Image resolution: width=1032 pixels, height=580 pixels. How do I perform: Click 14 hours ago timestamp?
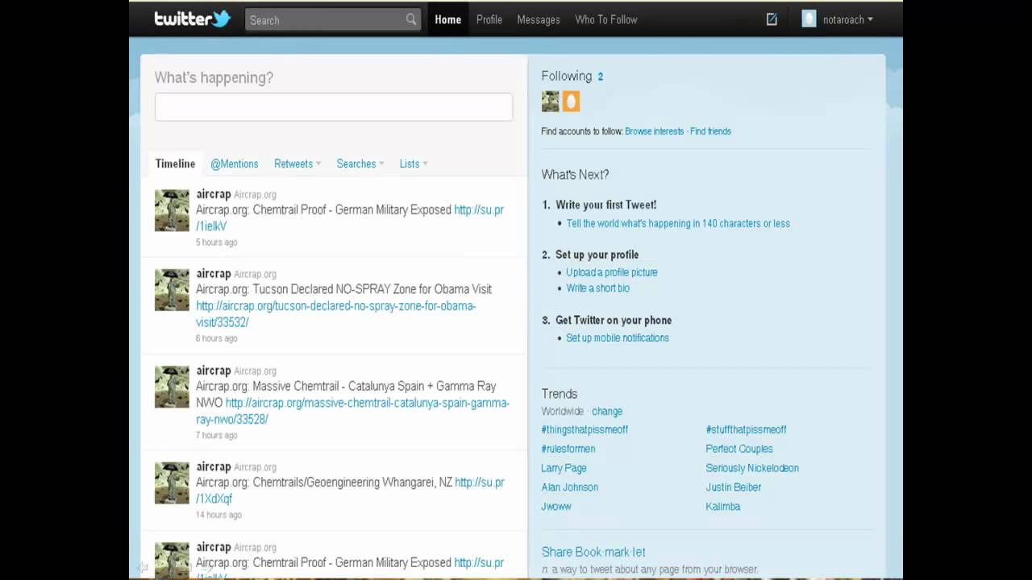coord(219,516)
